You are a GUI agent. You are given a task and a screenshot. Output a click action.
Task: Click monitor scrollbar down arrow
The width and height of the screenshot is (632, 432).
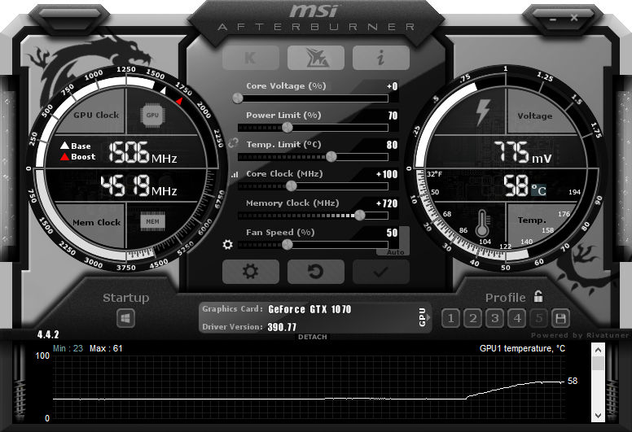pyautogui.click(x=598, y=415)
